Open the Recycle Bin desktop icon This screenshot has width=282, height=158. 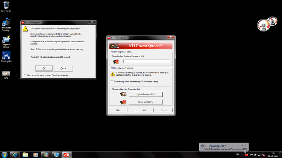6,7
